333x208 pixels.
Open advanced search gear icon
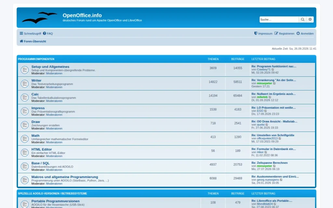(x=310, y=19)
